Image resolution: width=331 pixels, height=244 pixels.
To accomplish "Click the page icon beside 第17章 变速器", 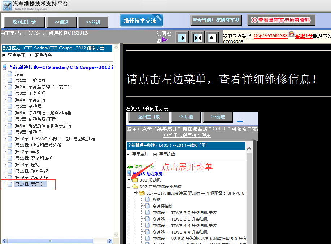I will (10, 184).
